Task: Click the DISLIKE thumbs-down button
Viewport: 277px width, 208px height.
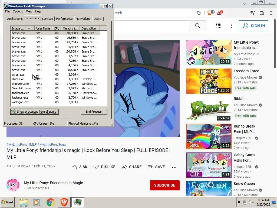Action: (104, 167)
